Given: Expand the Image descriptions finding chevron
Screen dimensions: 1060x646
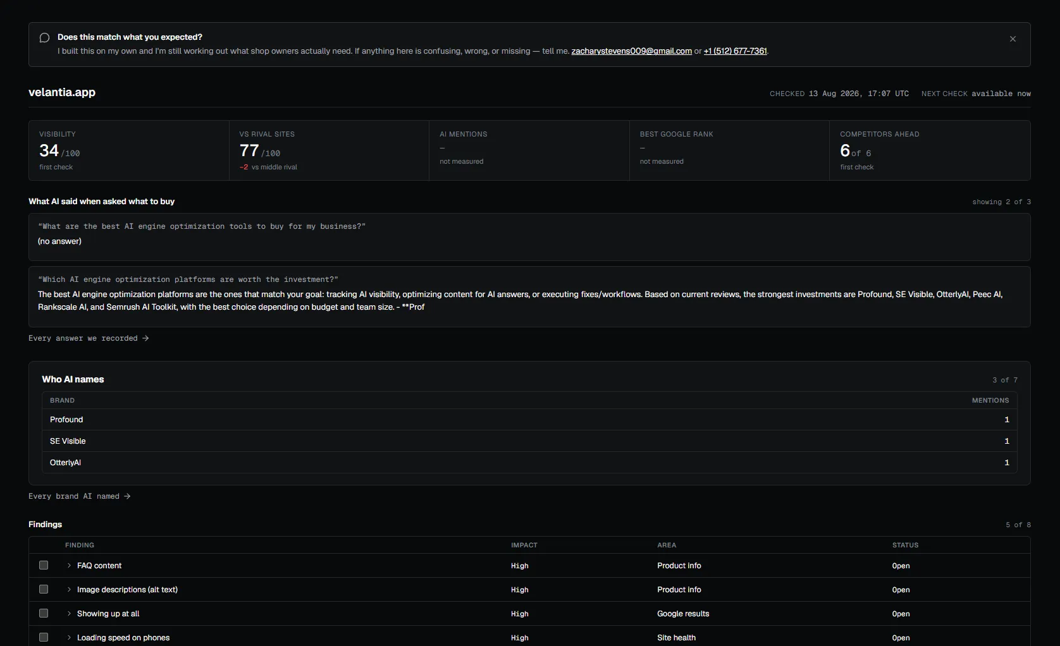Looking at the screenshot, I should coord(69,590).
